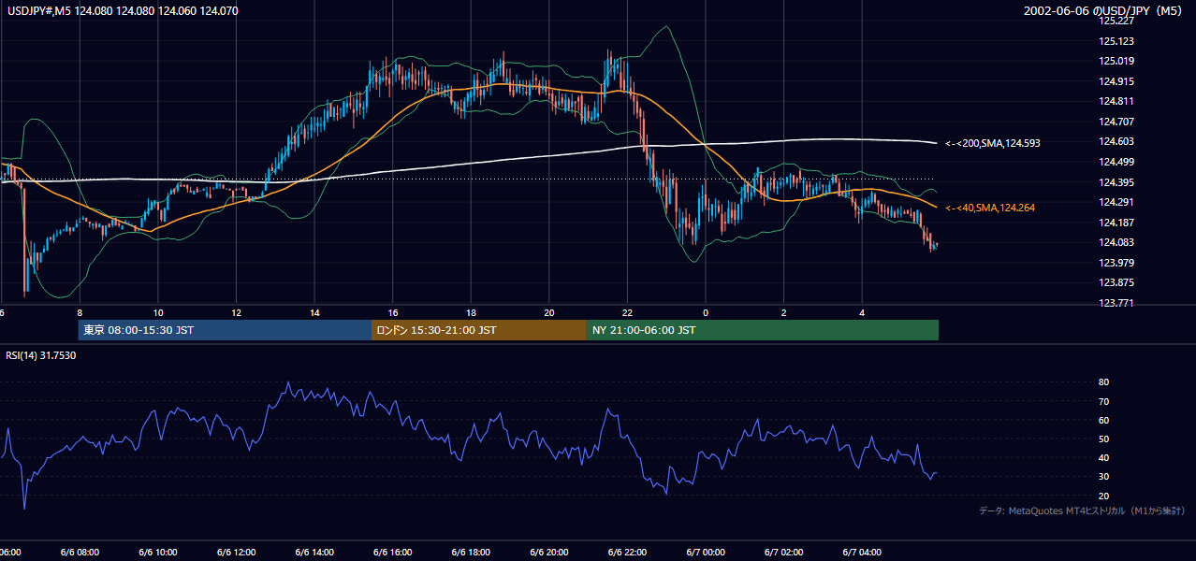Click the 6/6 12:00 time axis label

[237, 553]
